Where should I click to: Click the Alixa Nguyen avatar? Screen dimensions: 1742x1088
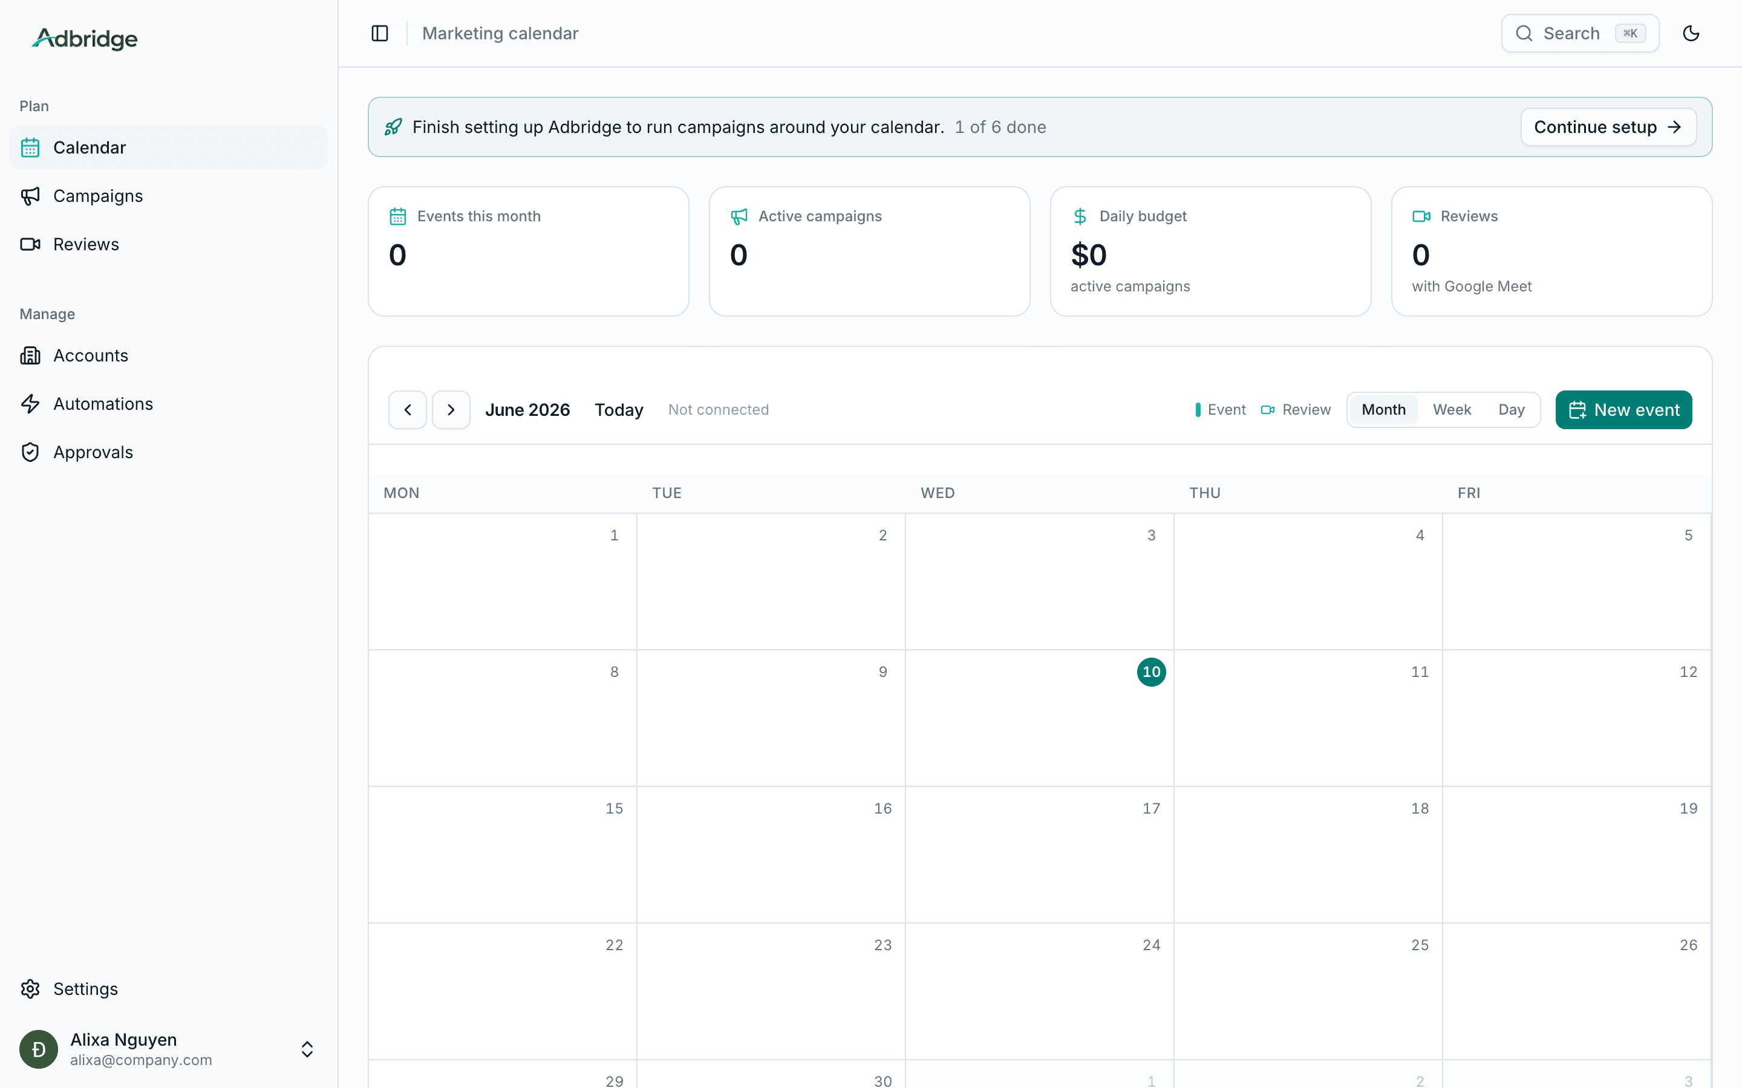(39, 1049)
